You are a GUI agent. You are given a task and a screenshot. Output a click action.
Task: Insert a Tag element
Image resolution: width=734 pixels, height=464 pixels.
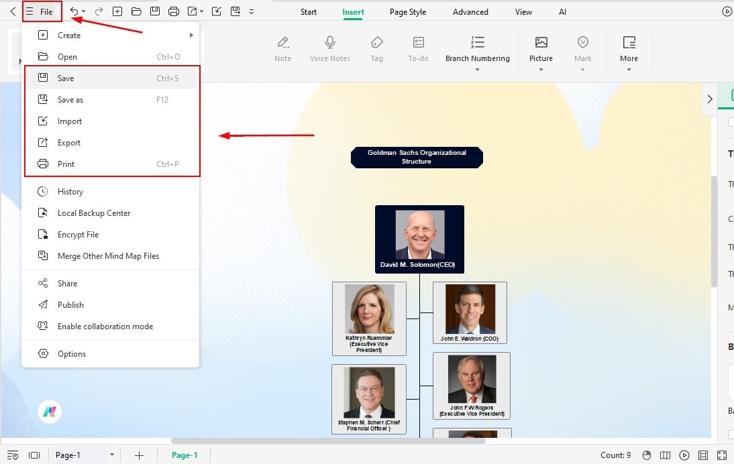(x=376, y=47)
